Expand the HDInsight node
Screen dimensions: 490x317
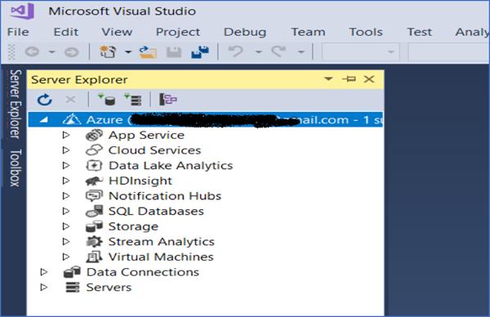pos(66,181)
